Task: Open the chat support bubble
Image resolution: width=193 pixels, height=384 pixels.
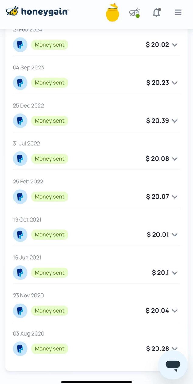Action: pos(173,365)
